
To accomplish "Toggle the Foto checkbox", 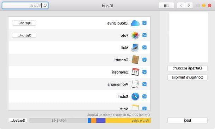I will [x=145, y=35].
